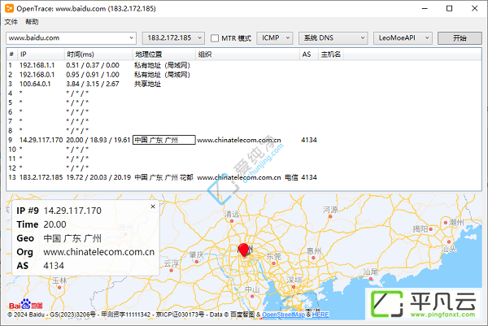Viewport: 488px width, 326px height.
Task: Click Org value in IP #9 popup
Action: (x=99, y=252)
